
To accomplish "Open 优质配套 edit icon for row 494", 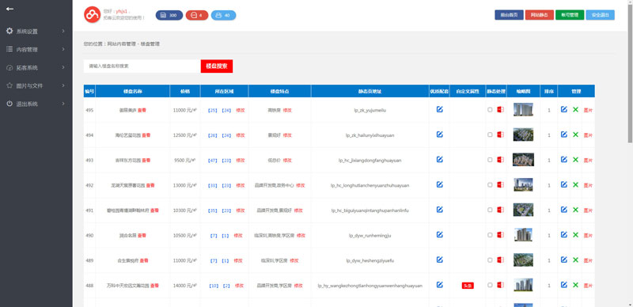I will click(440, 134).
